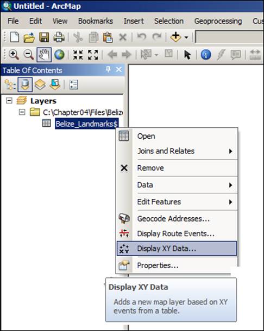This screenshot has width=264, height=331.
Task: Switch to List By Drawing Order
Action: 10,85
